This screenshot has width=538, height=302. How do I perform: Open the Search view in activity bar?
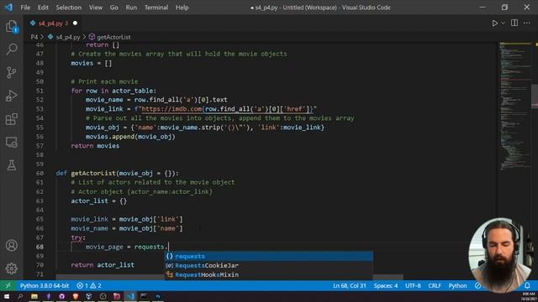point(12,49)
